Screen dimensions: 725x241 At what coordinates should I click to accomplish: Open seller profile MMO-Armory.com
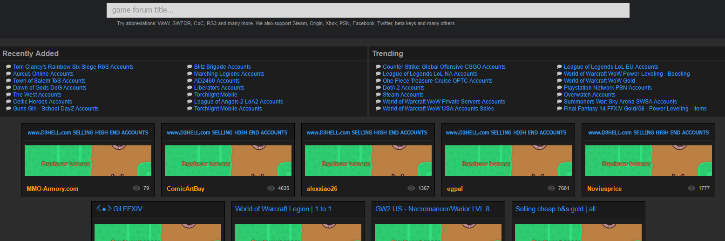[x=53, y=189]
